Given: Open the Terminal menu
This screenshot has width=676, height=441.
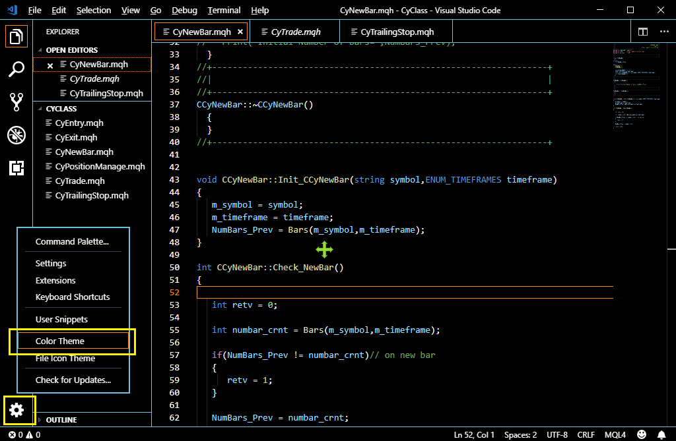Looking at the screenshot, I should click(224, 11).
